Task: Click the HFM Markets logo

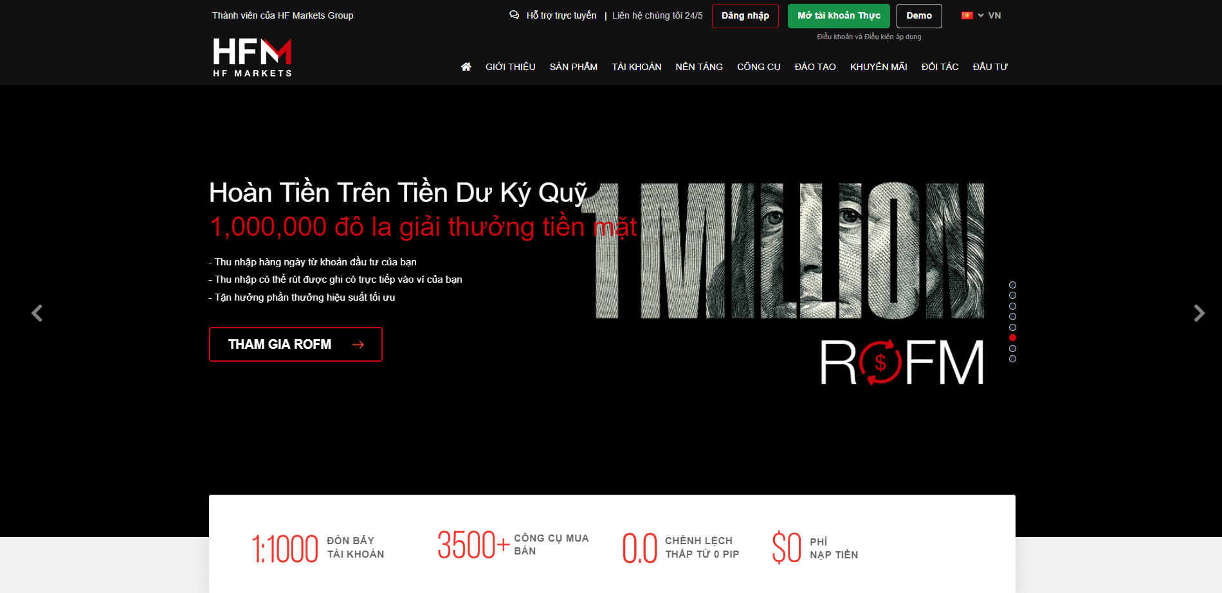Action: (x=252, y=58)
